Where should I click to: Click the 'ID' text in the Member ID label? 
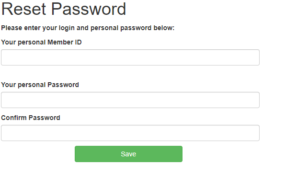point(79,43)
